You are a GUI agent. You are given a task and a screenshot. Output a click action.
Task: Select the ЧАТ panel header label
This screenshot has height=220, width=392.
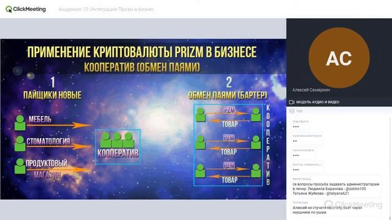300,111
